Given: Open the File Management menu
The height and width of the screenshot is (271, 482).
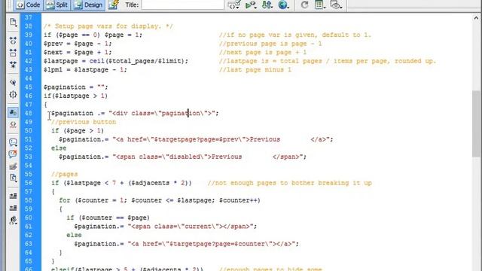Looking at the screenshot, I should [x=267, y=5].
